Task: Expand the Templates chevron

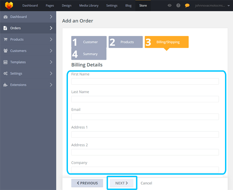Action: (x=51, y=62)
